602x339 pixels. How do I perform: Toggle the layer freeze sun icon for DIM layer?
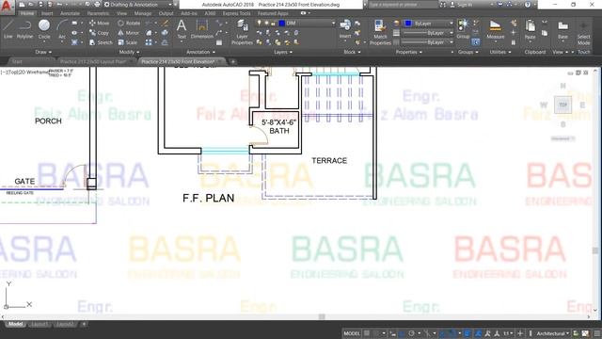tap(266, 23)
